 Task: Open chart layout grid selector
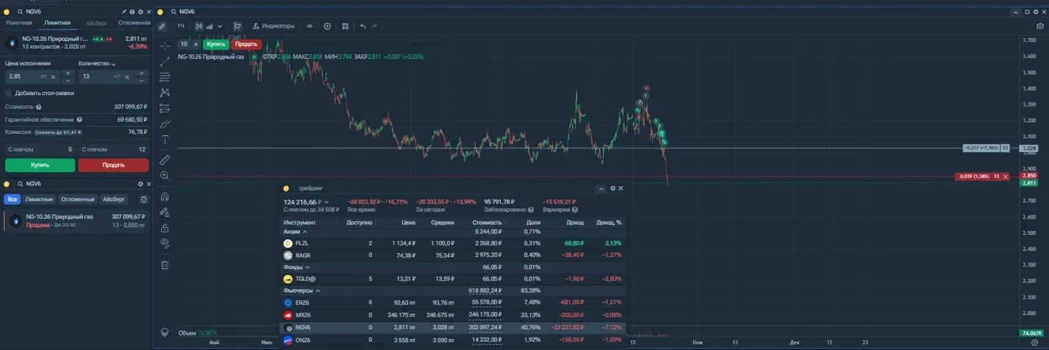[x=345, y=26]
